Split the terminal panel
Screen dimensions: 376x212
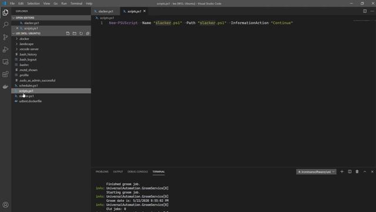pos(350,171)
